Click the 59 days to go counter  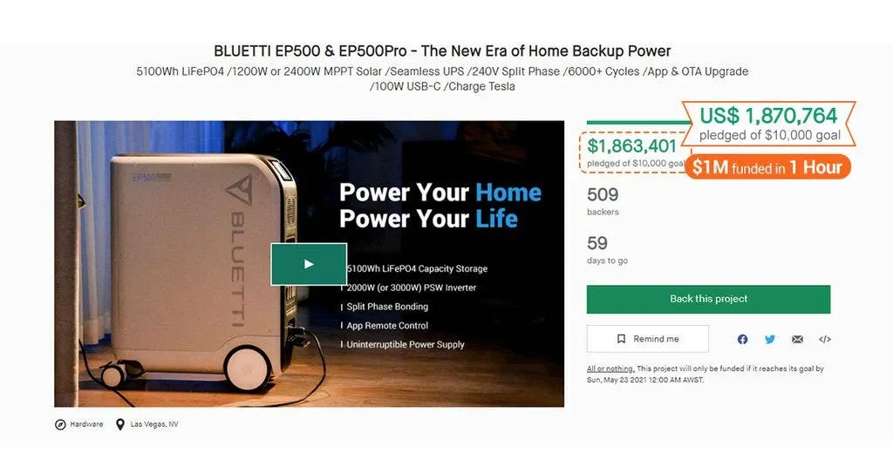pos(597,244)
